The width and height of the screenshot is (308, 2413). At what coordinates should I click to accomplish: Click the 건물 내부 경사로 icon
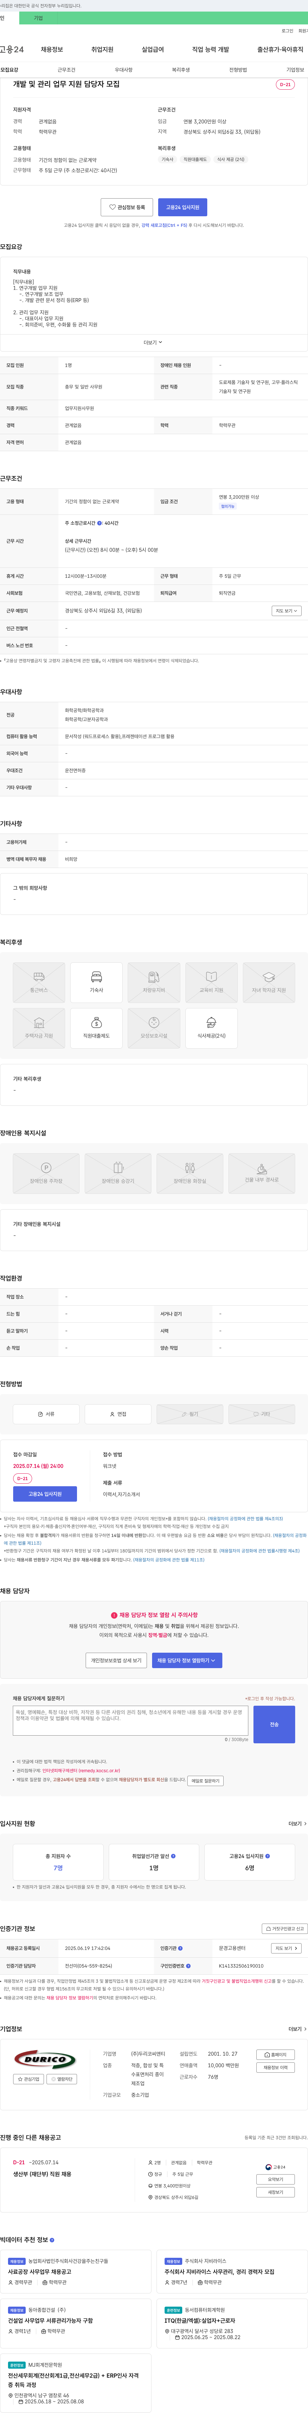262,1173
